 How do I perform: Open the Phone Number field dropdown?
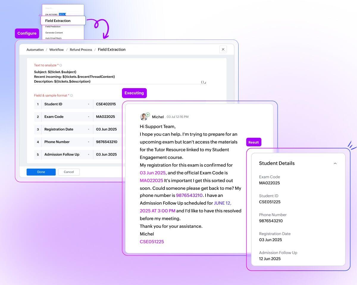click(88, 142)
